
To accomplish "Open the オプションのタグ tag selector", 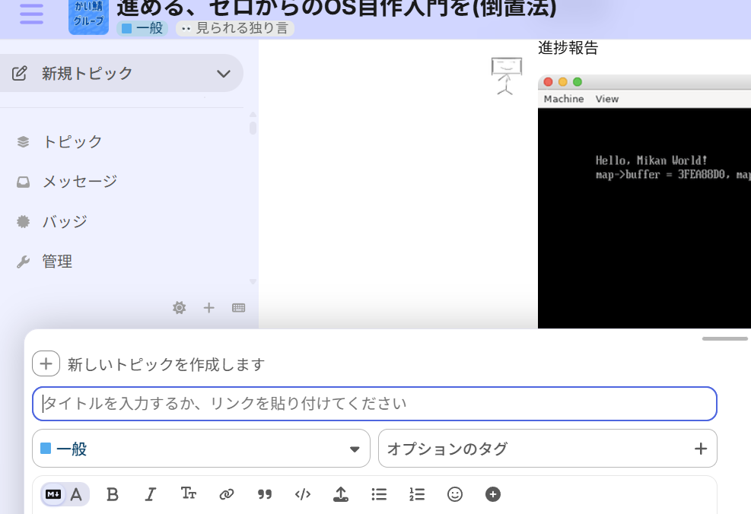I will (547, 449).
